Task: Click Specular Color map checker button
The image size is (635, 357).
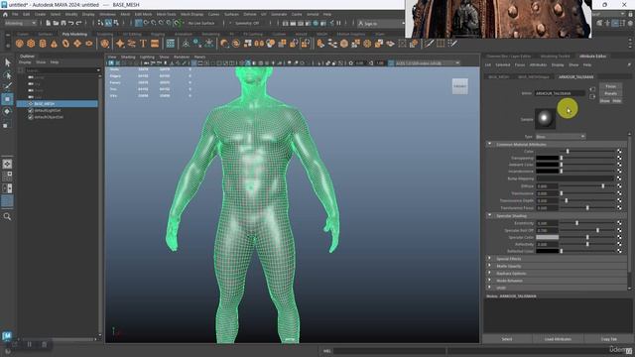Action: (x=619, y=237)
